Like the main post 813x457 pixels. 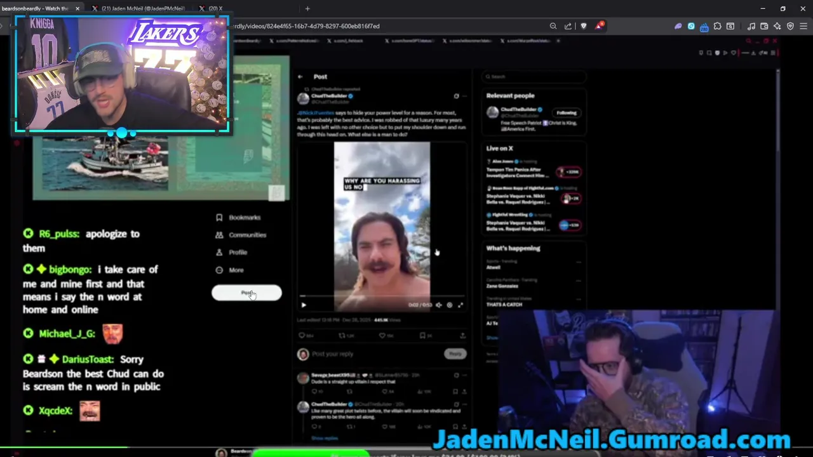(x=382, y=335)
